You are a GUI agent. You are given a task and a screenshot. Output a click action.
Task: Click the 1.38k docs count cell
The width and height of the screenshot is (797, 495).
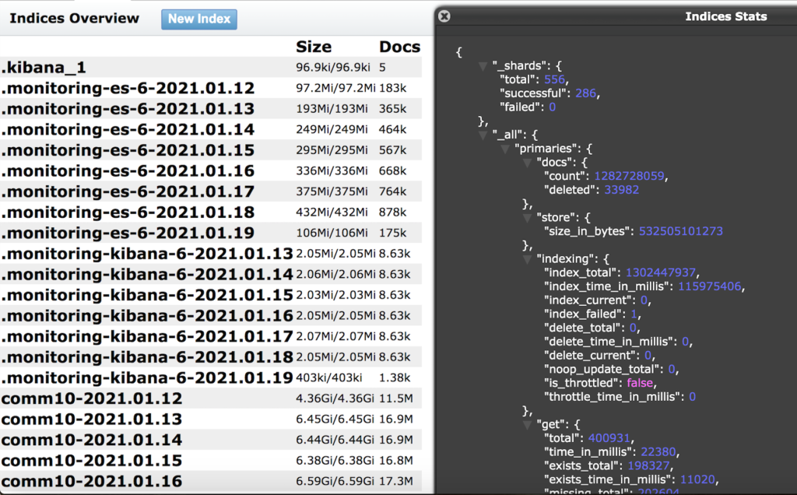395,377
